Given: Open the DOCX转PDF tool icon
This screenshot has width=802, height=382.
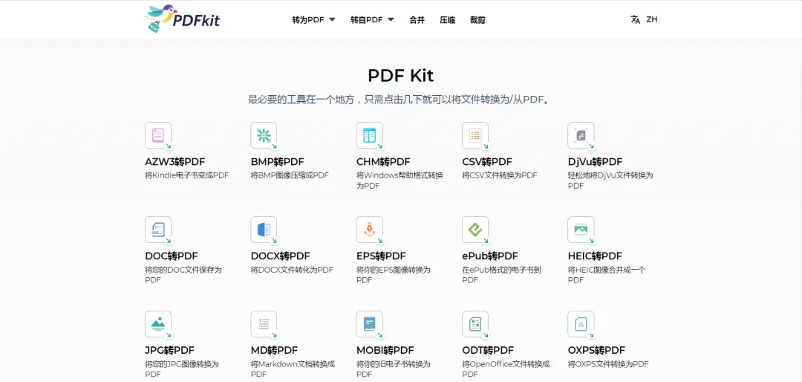Looking at the screenshot, I should [x=264, y=230].
